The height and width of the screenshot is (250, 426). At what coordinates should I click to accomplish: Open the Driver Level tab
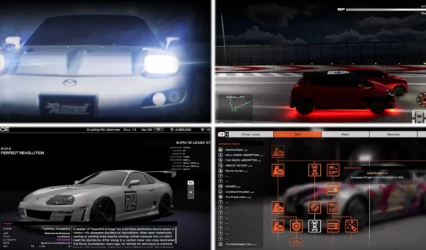(250, 135)
